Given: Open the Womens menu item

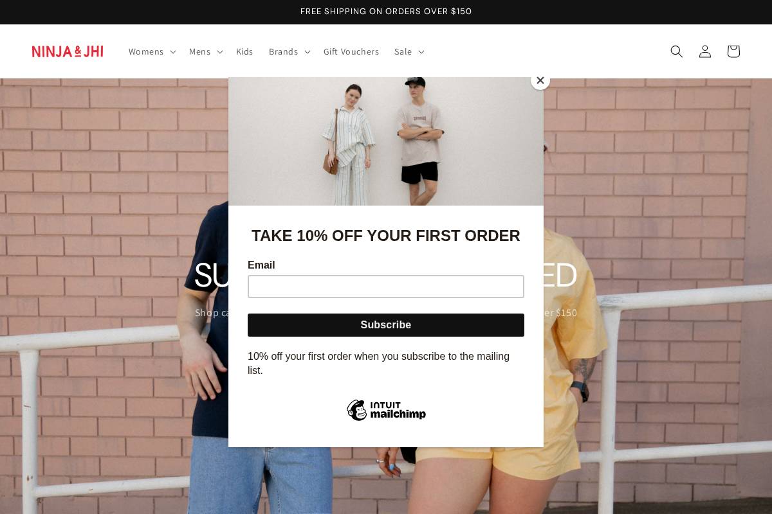Looking at the screenshot, I should 146,51.
